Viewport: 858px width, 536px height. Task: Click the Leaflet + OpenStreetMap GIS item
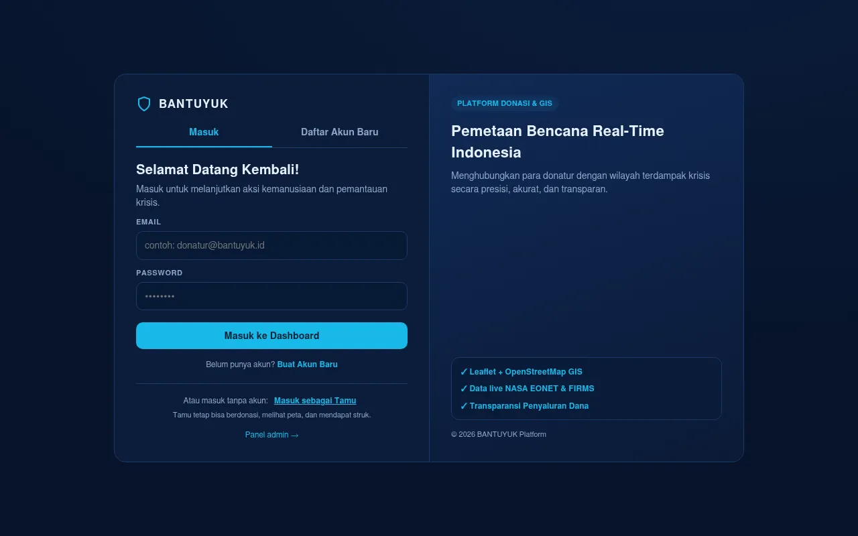[x=521, y=372]
